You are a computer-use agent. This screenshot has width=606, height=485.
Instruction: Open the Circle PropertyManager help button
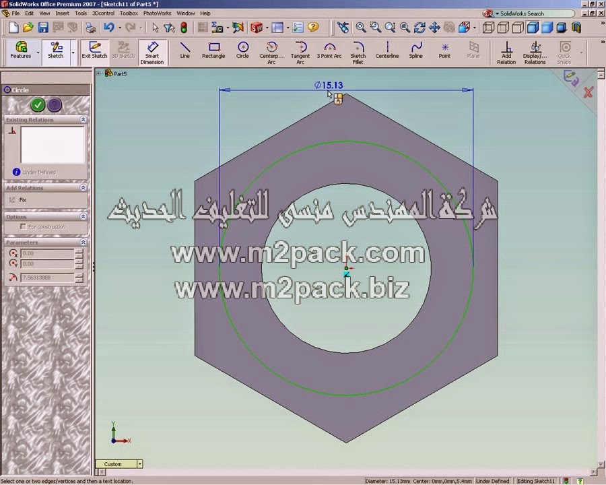click(x=55, y=104)
